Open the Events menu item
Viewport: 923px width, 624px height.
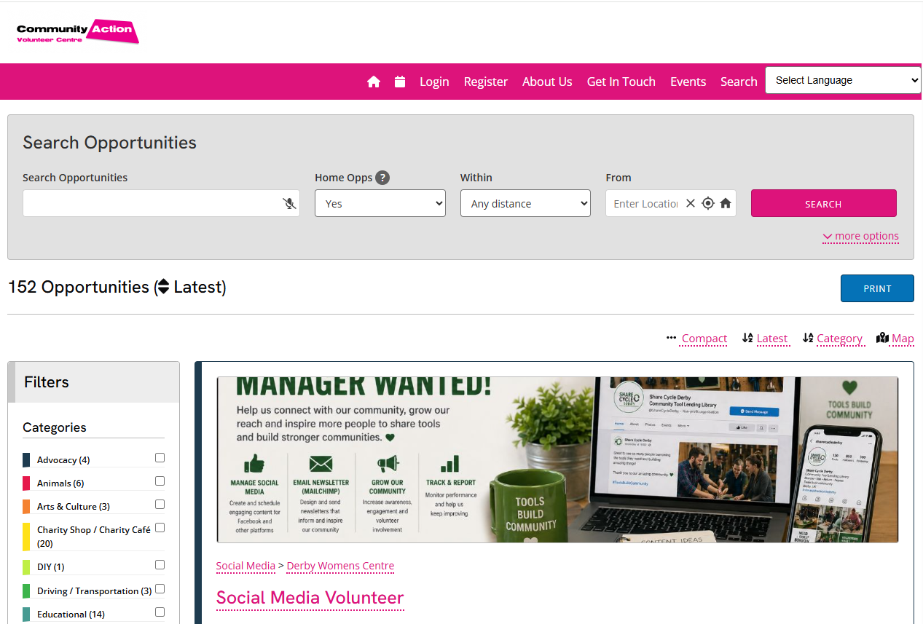tap(688, 82)
